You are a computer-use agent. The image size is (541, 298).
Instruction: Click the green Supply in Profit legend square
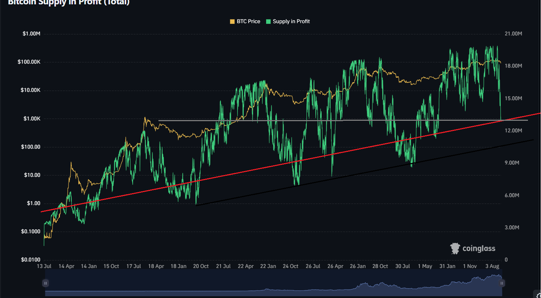(x=268, y=22)
